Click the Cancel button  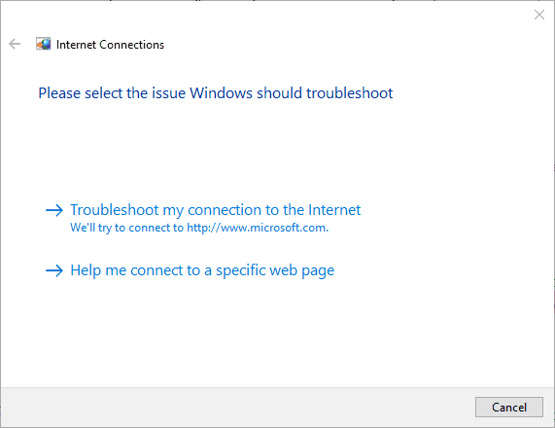click(x=509, y=408)
